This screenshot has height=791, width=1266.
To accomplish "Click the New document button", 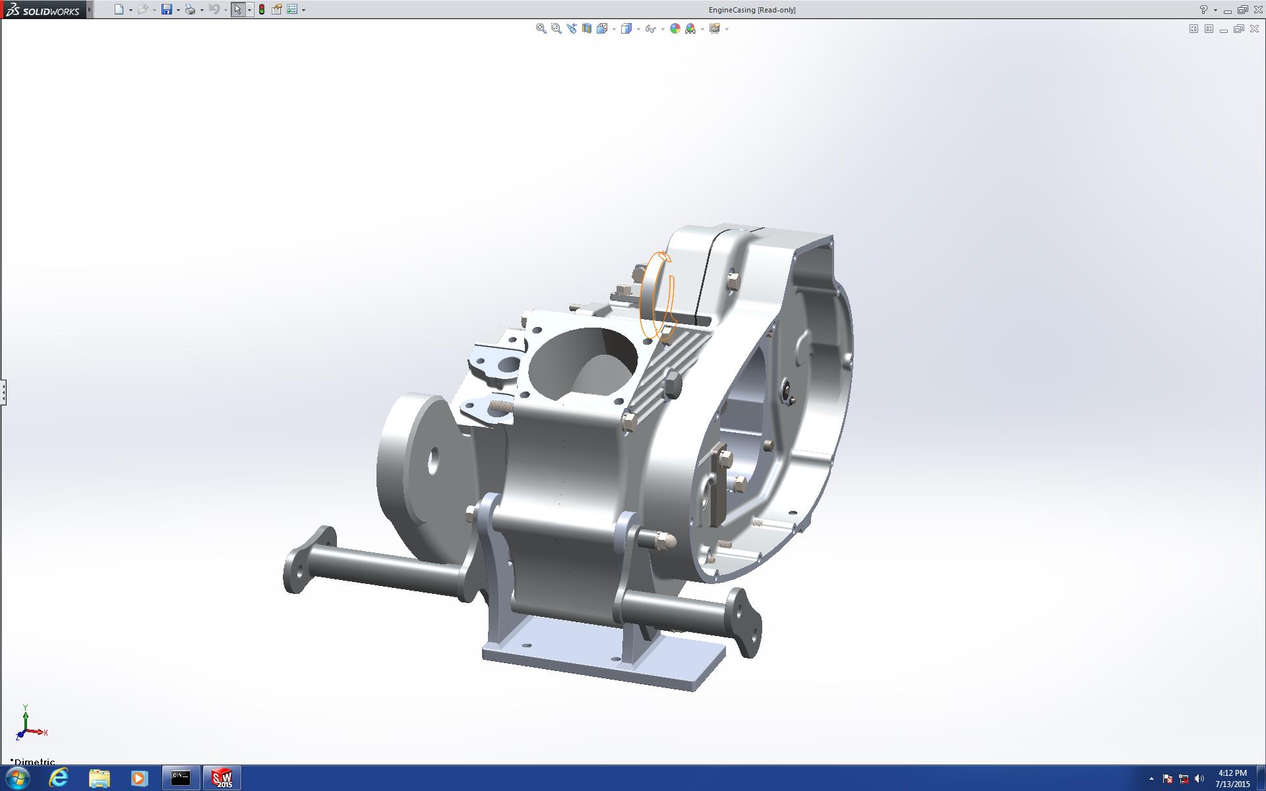I will click(x=119, y=9).
